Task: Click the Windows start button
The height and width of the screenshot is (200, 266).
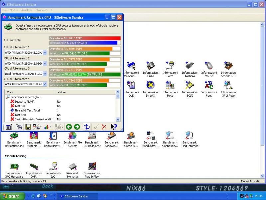Action: point(12,196)
